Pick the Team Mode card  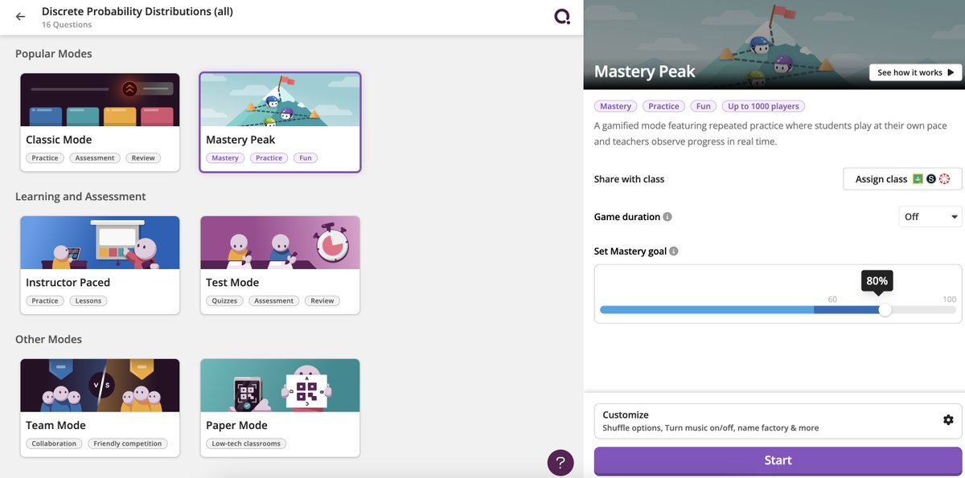tap(100, 408)
